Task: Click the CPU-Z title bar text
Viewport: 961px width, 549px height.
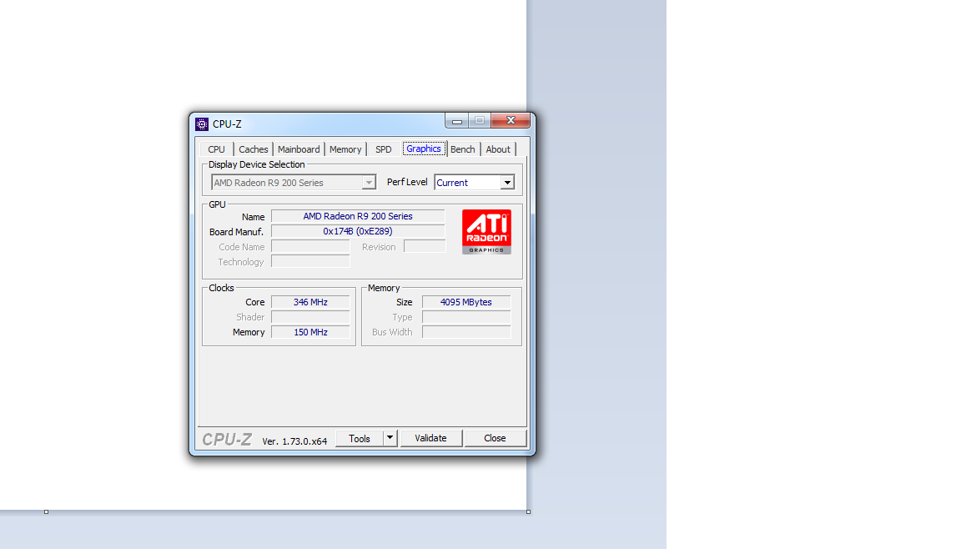Action: [227, 124]
